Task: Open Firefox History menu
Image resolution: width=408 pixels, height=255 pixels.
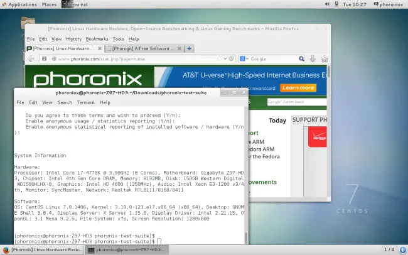Action: click(x=74, y=39)
